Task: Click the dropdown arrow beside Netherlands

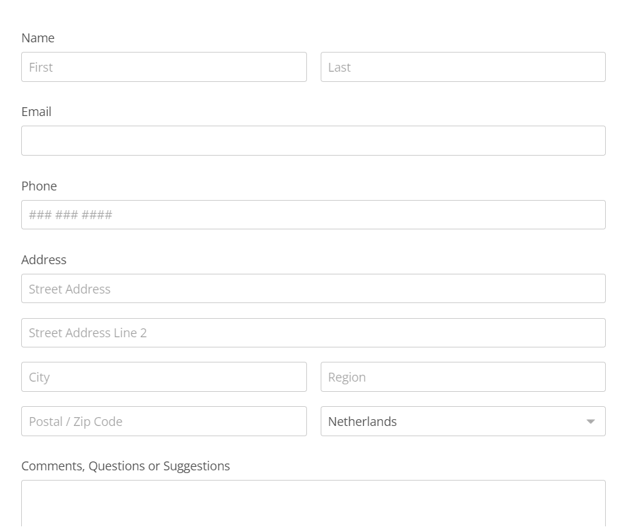Action: tap(590, 421)
